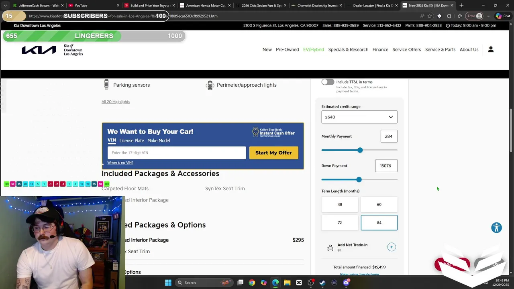Select 72 month term length
The width and height of the screenshot is (514, 289).
tap(340, 222)
